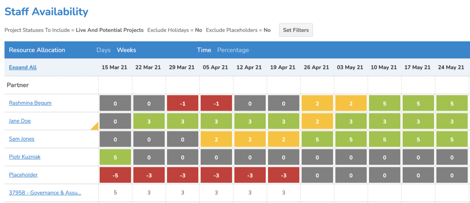Select Piotr Kuzniak's green 5 cell for 15 Mar 21
This screenshot has height=203, width=470.
pyautogui.click(x=115, y=157)
